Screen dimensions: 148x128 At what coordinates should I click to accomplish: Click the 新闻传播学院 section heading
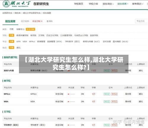coord(11,57)
